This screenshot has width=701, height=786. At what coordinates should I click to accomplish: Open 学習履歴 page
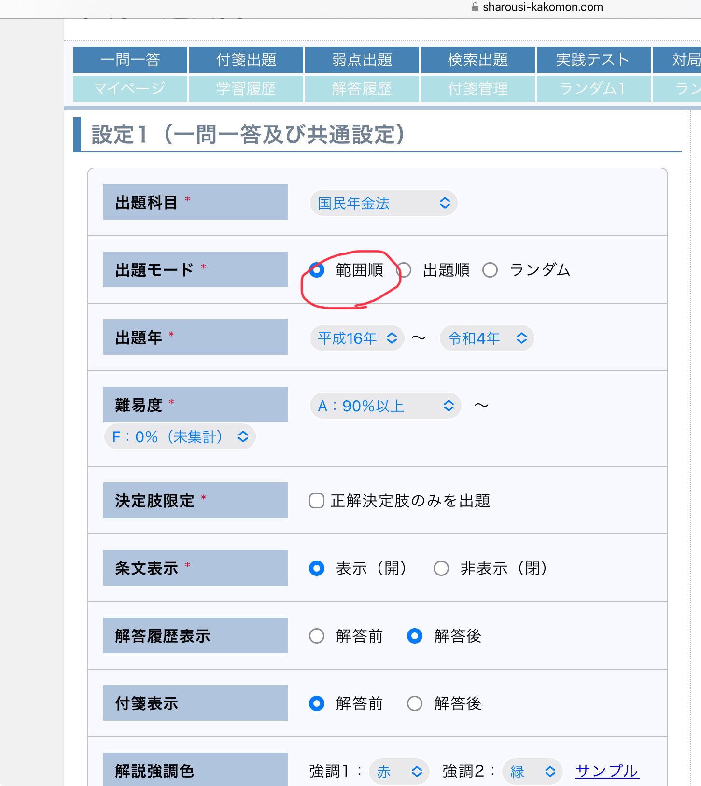click(x=246, y=88)
